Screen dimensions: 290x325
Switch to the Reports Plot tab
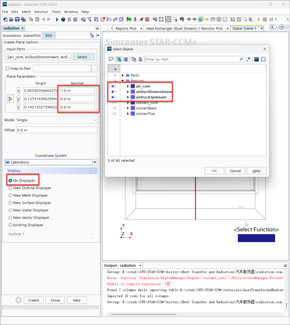point(126,28)
